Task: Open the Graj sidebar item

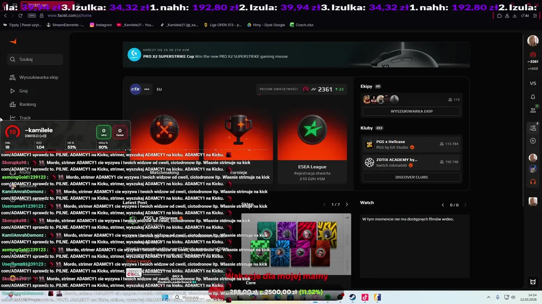Action: (x=19, y=91)
